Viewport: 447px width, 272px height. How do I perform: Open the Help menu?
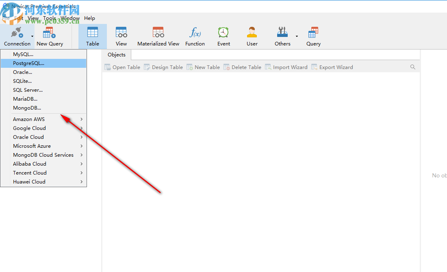(x=89, y=18)
